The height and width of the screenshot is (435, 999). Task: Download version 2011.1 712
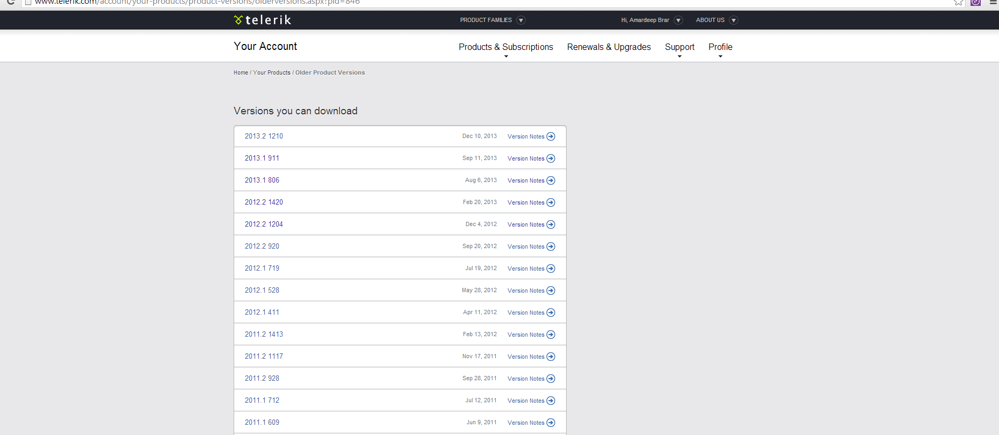click(x=262, y=401)
